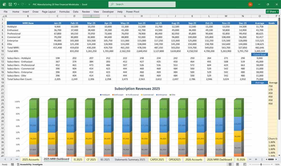Activate Page Break Preview icon

pyautogui.click(x=245, y=164)
